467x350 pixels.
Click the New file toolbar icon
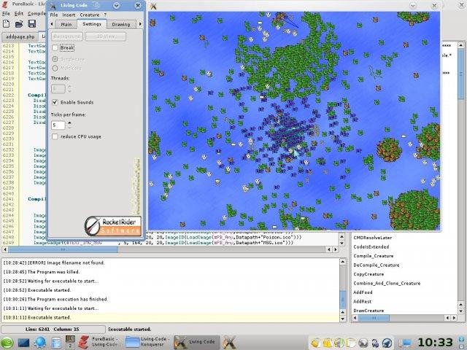point(7,24)
